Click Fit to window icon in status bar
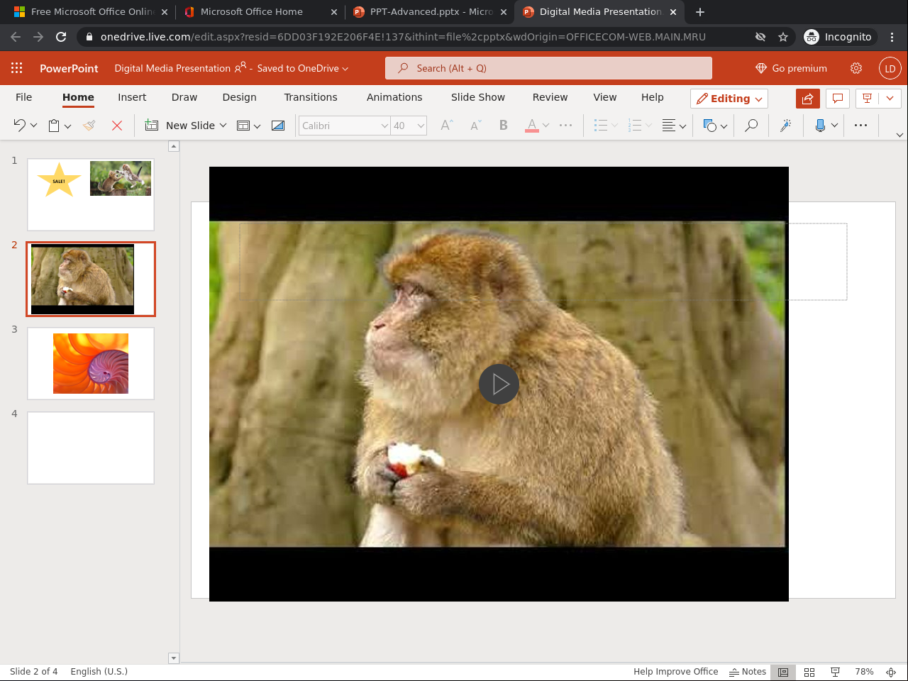 click(x=891, y=672)
